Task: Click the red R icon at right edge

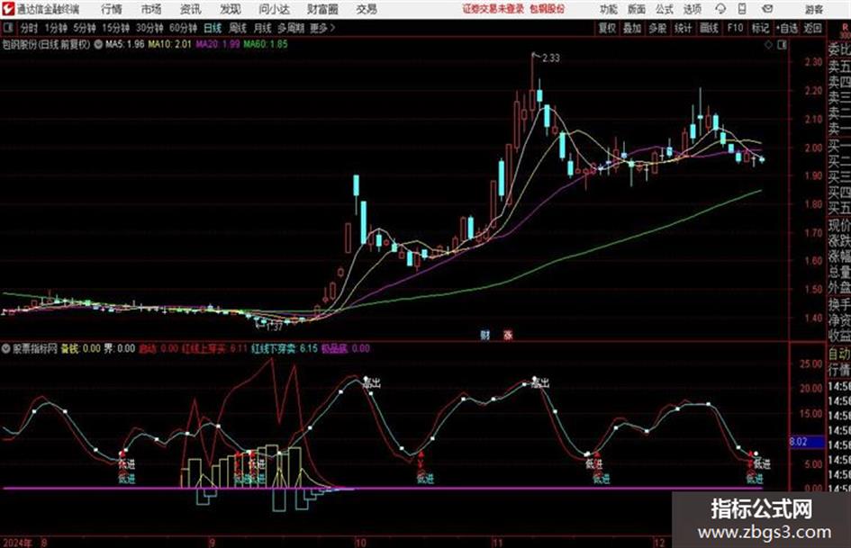Action: (x=845, y=28)
